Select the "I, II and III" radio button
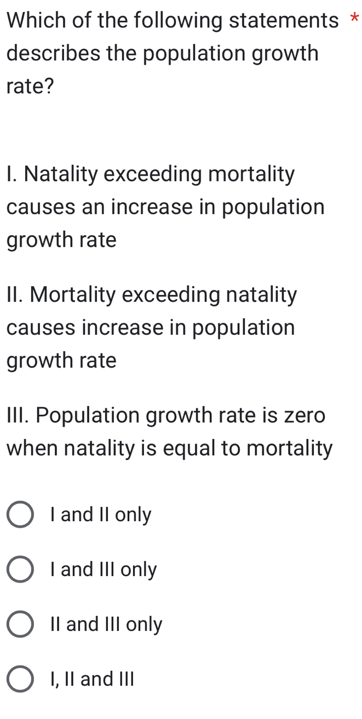Viewport: 362px width, 719px height. coord(20,680)
